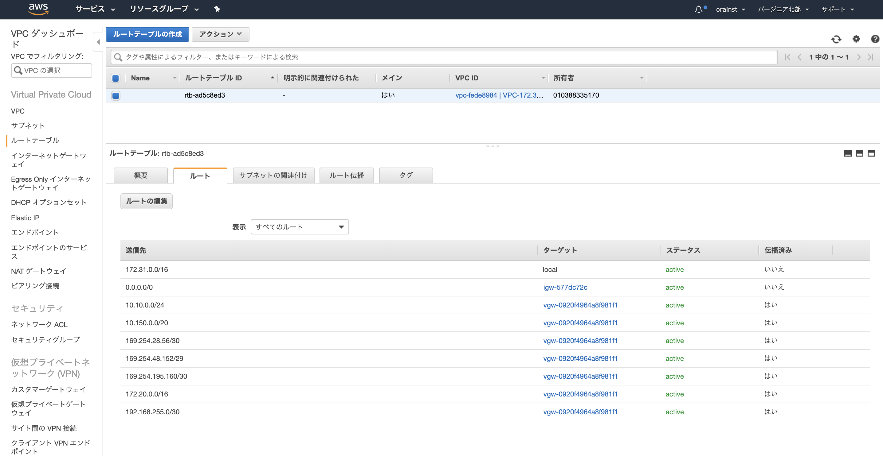Switch to the ルート伝播 tab
Screen dimensions: 883x456
point(346,175)
